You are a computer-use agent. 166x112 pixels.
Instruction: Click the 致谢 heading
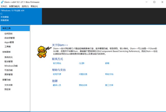(x=55, y=81)
